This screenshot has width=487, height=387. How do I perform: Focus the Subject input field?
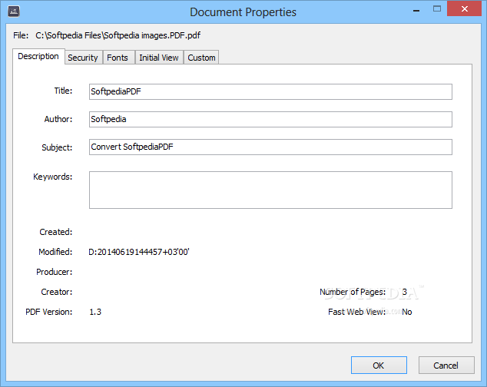pyautogui.click(x=270, y=147)
